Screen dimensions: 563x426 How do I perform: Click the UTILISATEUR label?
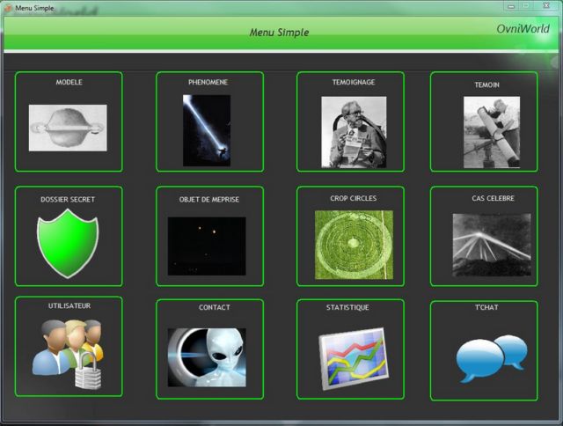click(x=69, y=305)
